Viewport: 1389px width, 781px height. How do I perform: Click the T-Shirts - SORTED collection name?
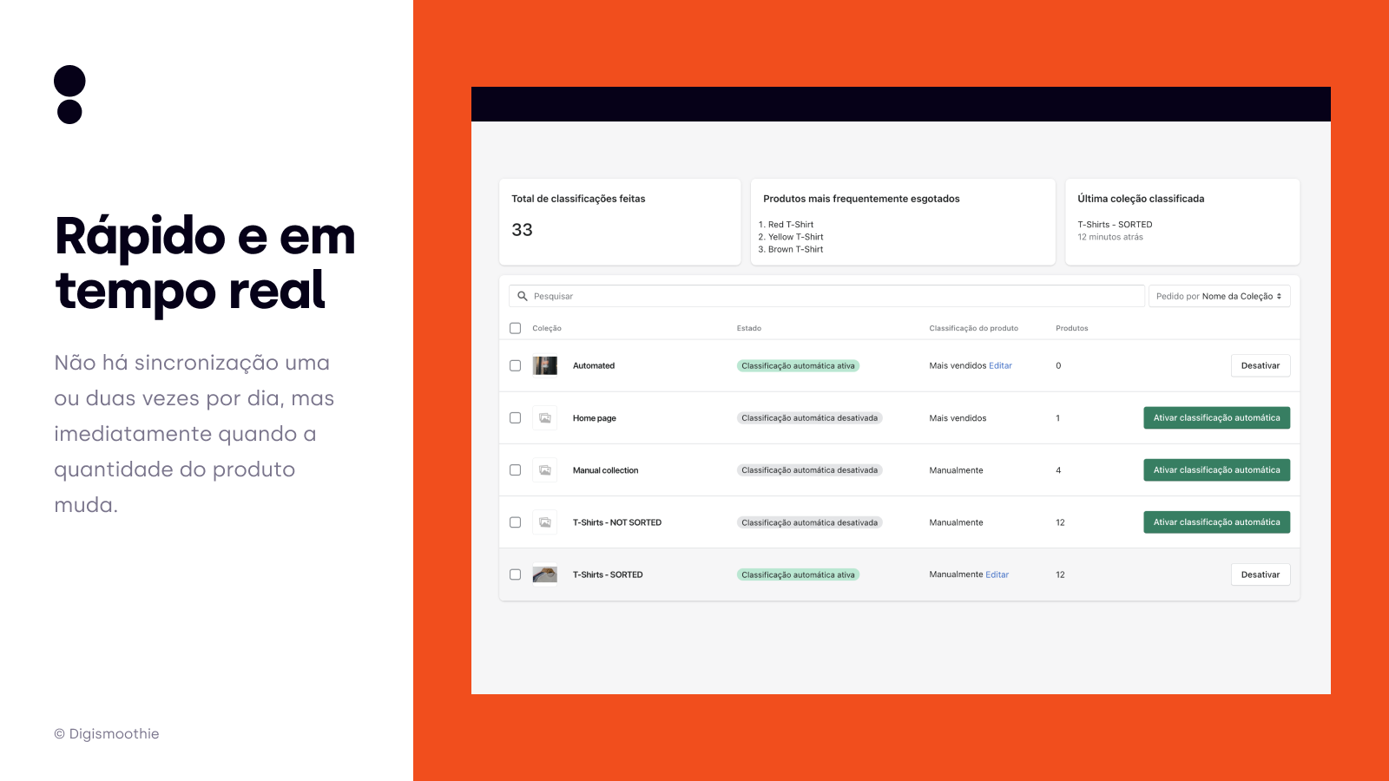608,574
